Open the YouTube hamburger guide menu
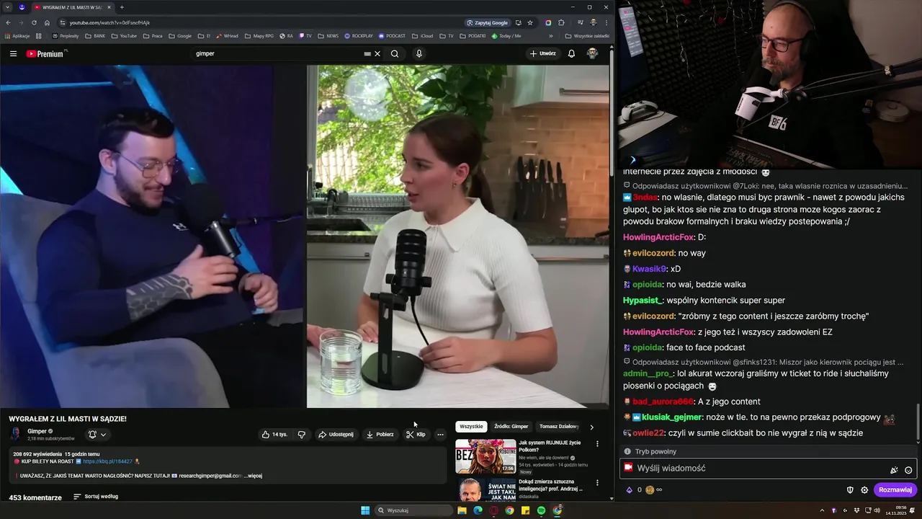The image size is (922, 519). click(x=13, y=53)
